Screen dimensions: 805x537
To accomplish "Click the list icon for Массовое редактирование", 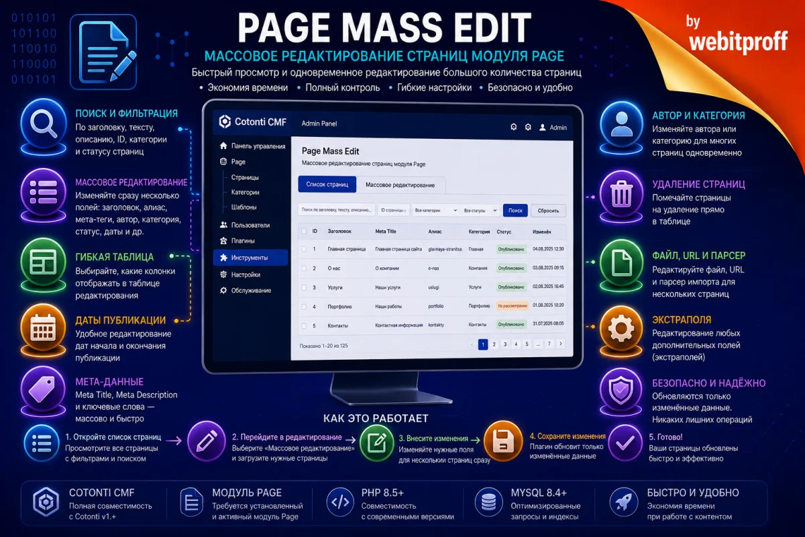I will click(43, 193).
